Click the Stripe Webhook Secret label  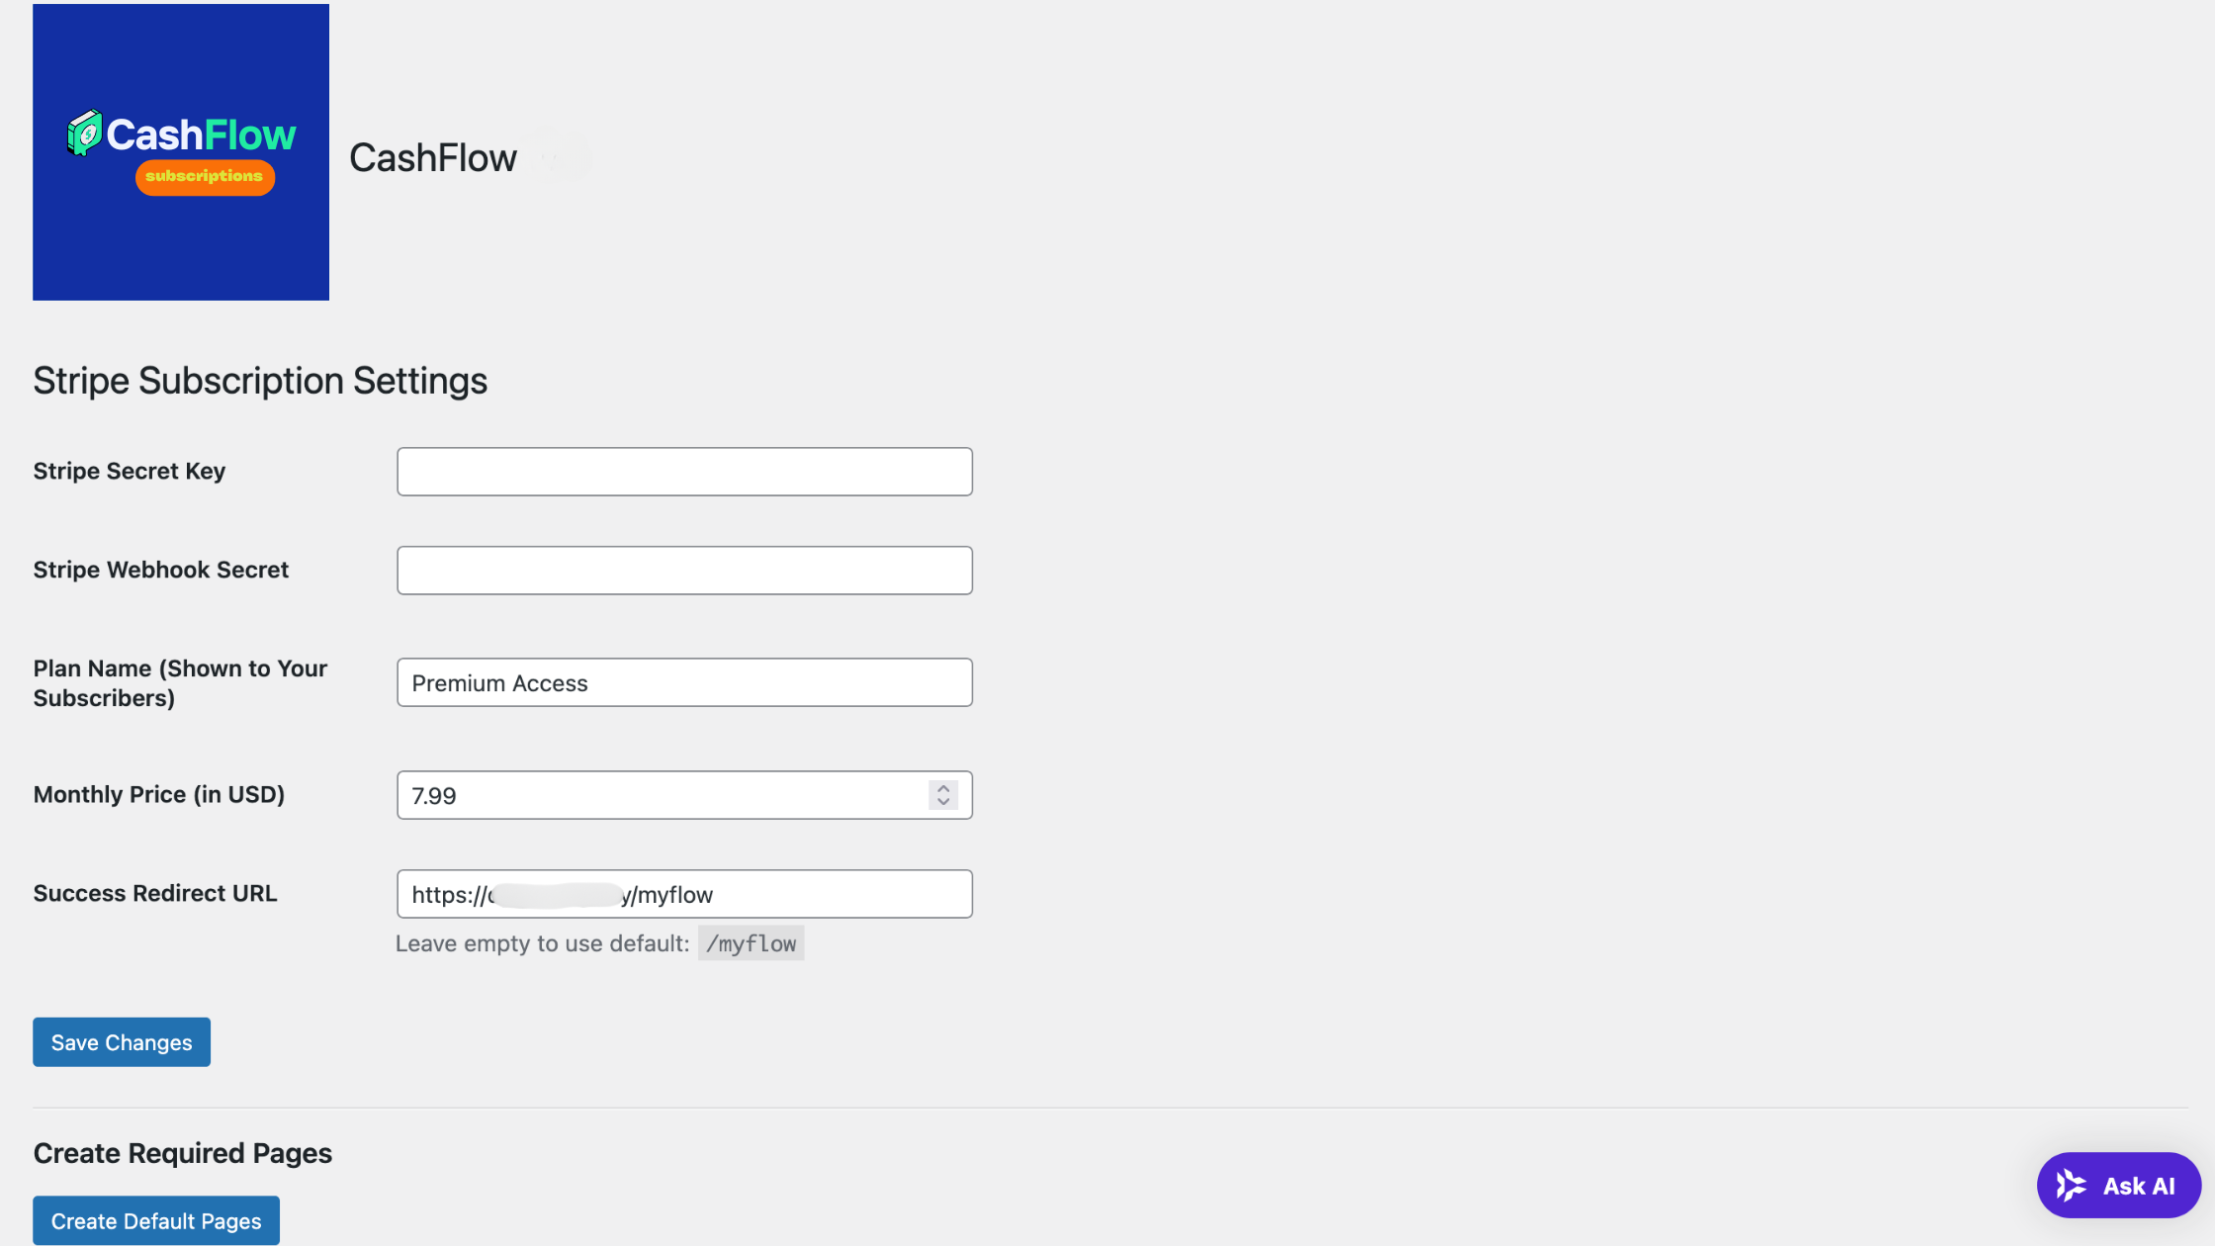[161, 570]
